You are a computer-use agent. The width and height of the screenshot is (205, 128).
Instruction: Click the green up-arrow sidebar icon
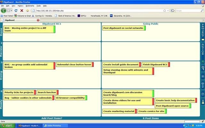click(x=203, y=61)
